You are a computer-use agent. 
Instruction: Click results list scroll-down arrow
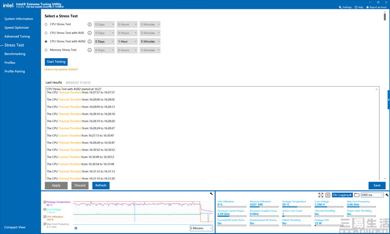[385, 178]
